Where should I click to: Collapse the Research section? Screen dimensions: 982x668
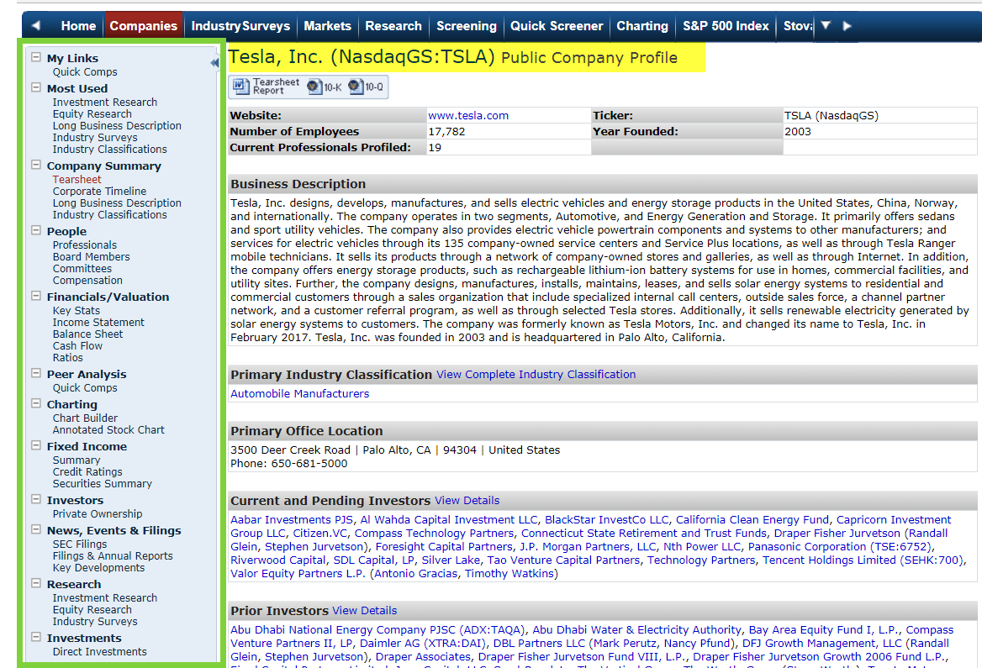[36, 583]
